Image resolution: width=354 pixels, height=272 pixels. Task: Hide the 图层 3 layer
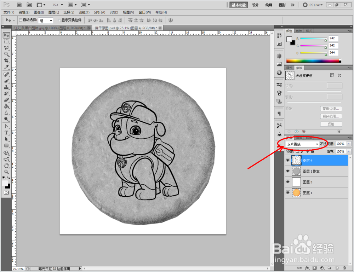click(x=287, y=182)
